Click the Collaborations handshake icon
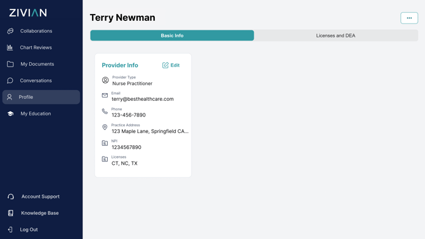This screenshot has height=239, width=425. coord(10,31)
